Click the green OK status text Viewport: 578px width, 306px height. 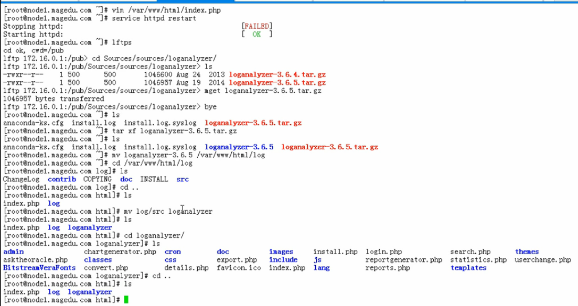256,34
